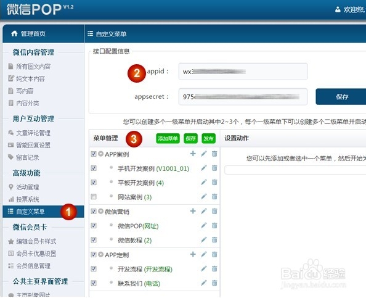Uncheck the 联系我们 checkbox

tap(94, 283)
